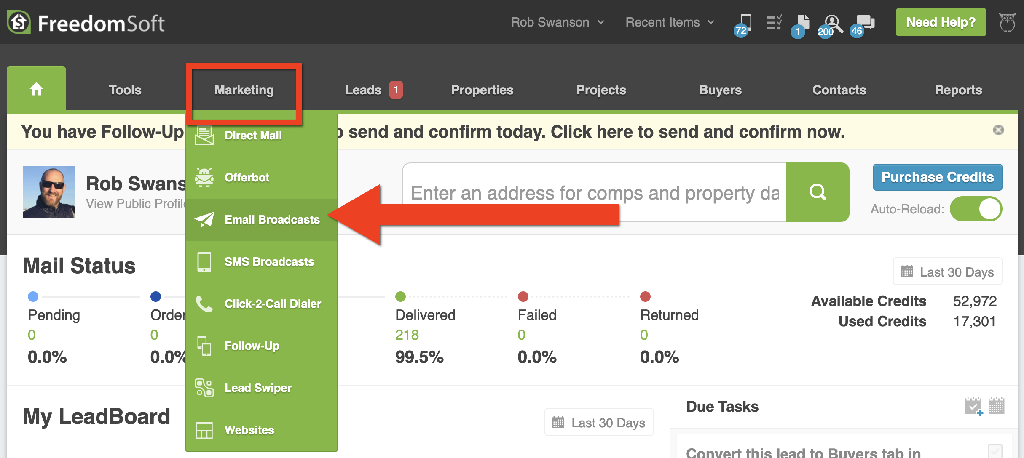The height and width of the screenshot is (458, 1024).
Task: Click Rob Swanson's profile photo
Action: point(49,192)
